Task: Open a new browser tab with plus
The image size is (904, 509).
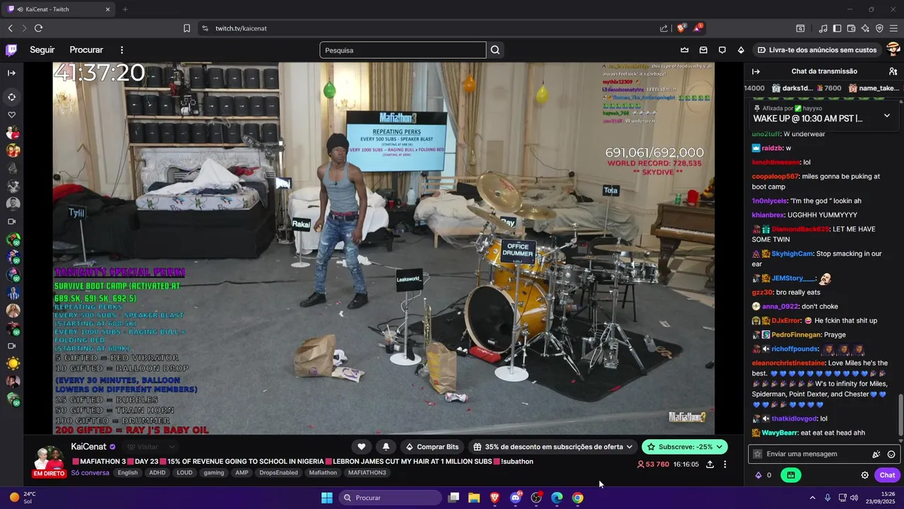Action: point(125,9)
